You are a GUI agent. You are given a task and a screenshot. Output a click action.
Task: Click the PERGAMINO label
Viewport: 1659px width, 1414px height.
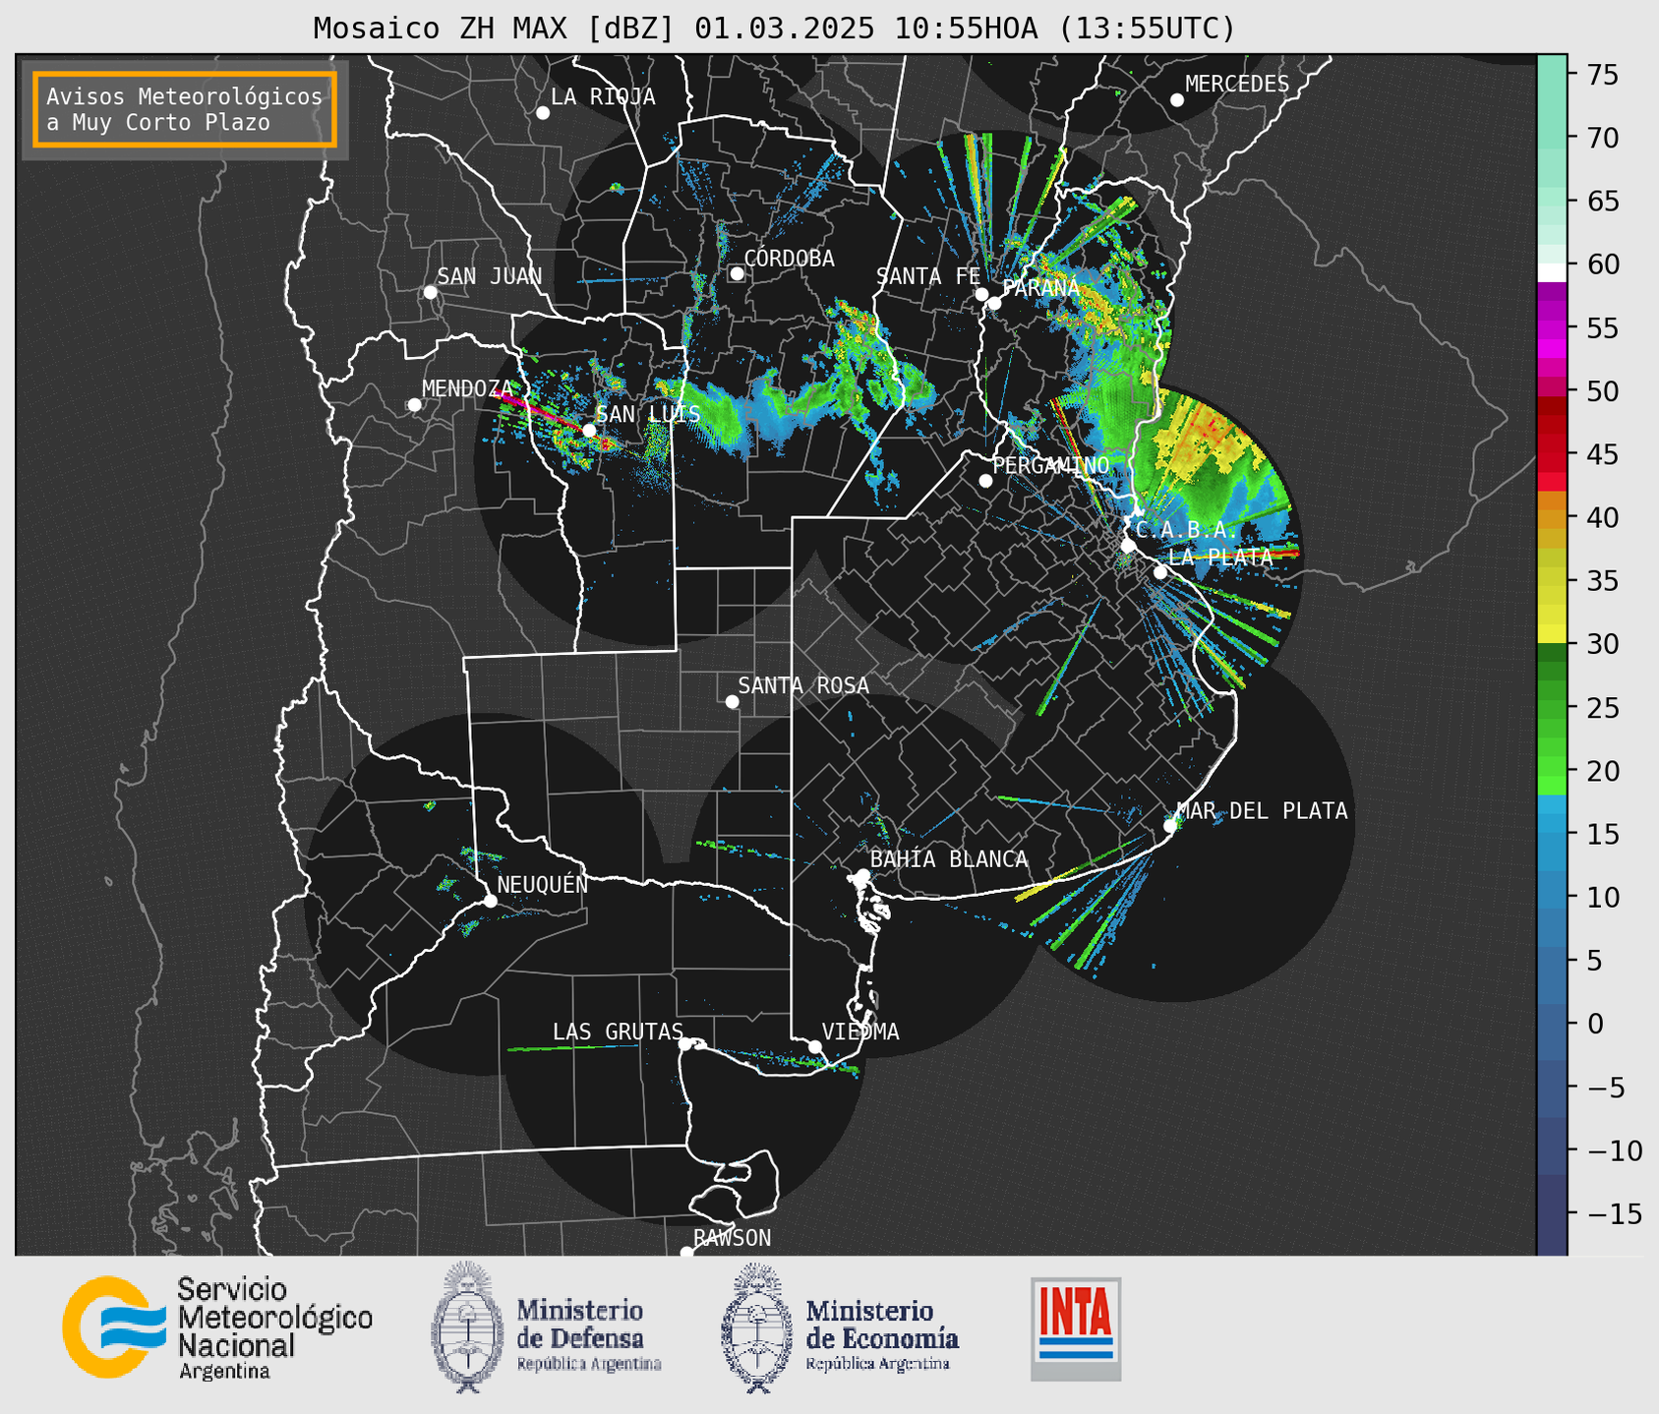(1051, 465)
